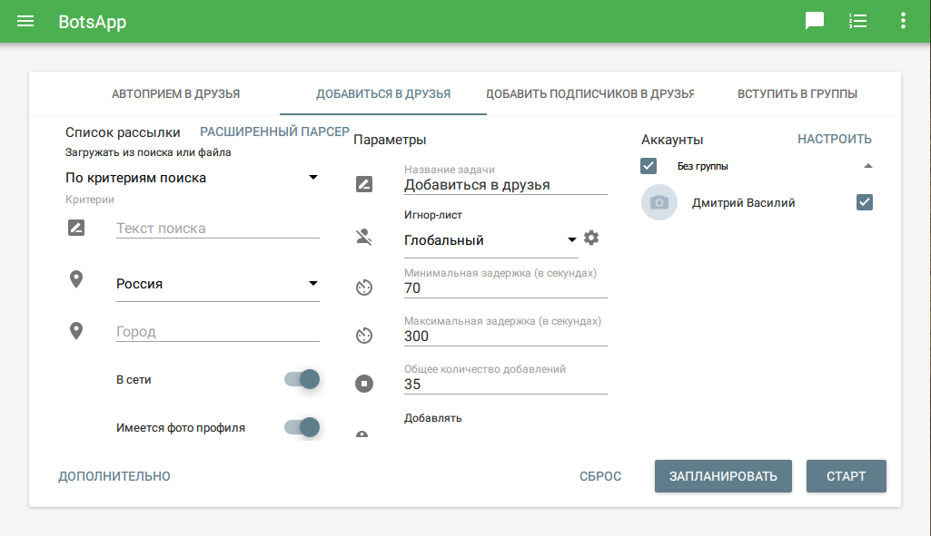The width and height of the screenshot is (931, 536).
Task: Click the timer icon for maximum delay
Action: point(364,336)
